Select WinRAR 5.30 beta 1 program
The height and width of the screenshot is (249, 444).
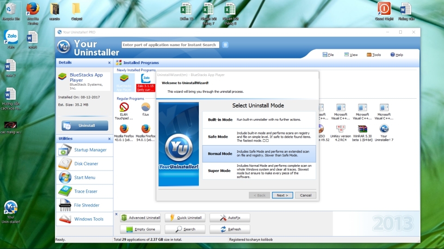[362, 133]
